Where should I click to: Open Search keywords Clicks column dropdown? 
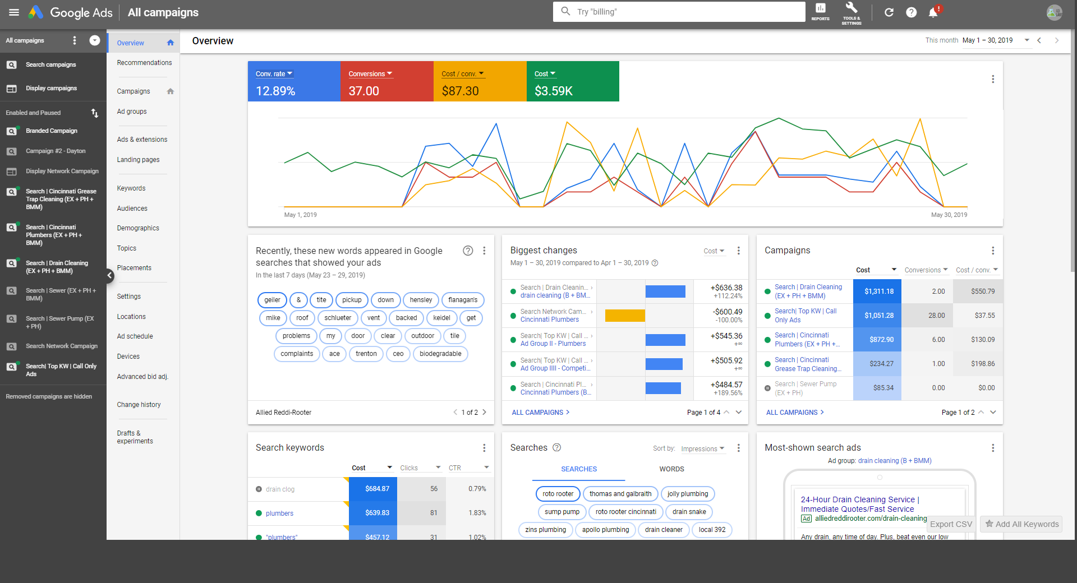coord(420,468)
